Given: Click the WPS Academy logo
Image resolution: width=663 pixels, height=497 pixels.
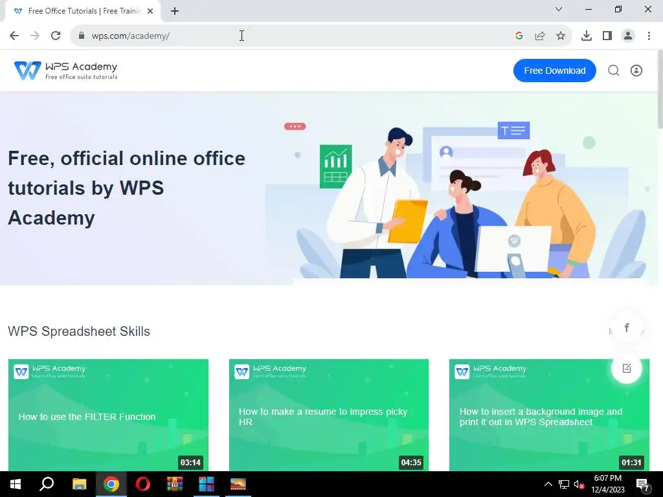Looking at the screenshot, I should coord(65,71).
